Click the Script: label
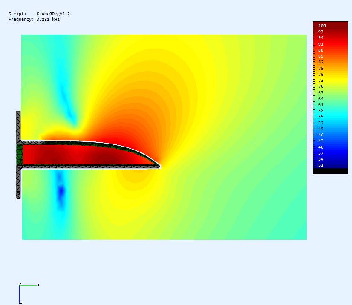The image size is (352, 305). click(17, 14)
